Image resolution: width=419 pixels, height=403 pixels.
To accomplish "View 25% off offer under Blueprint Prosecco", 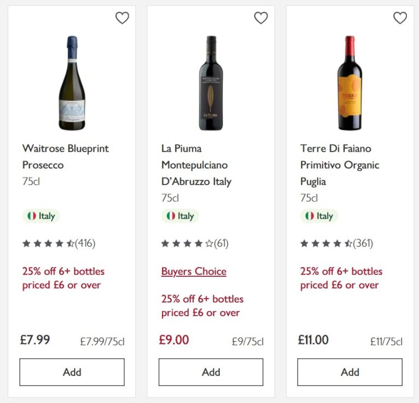I will point(63,278).
